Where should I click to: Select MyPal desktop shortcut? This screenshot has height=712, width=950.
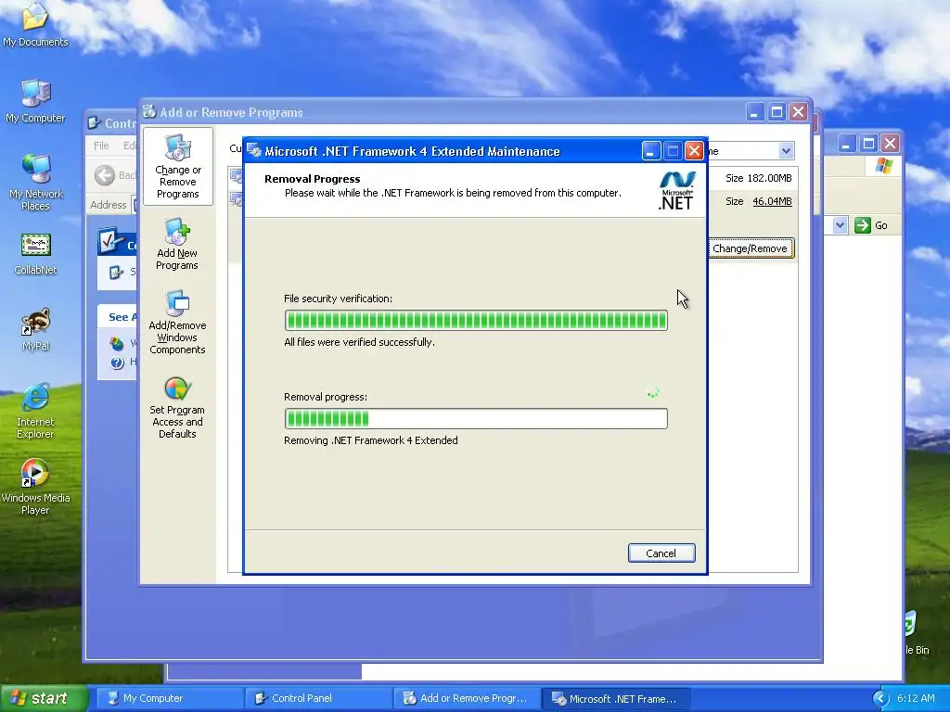[x=35, y=330]
